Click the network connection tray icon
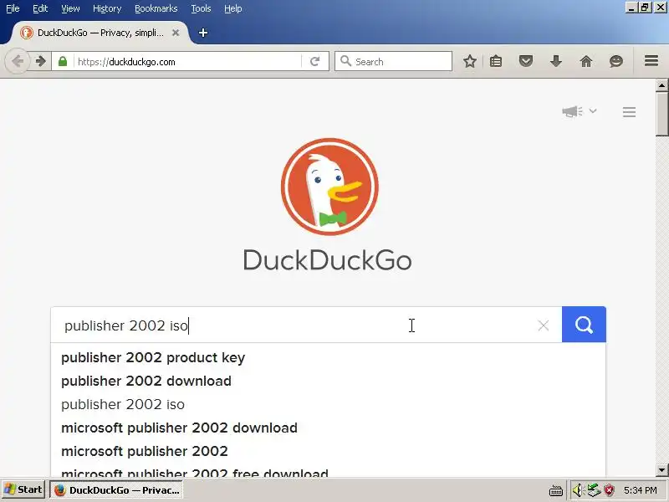 click(x=594, y=490)
